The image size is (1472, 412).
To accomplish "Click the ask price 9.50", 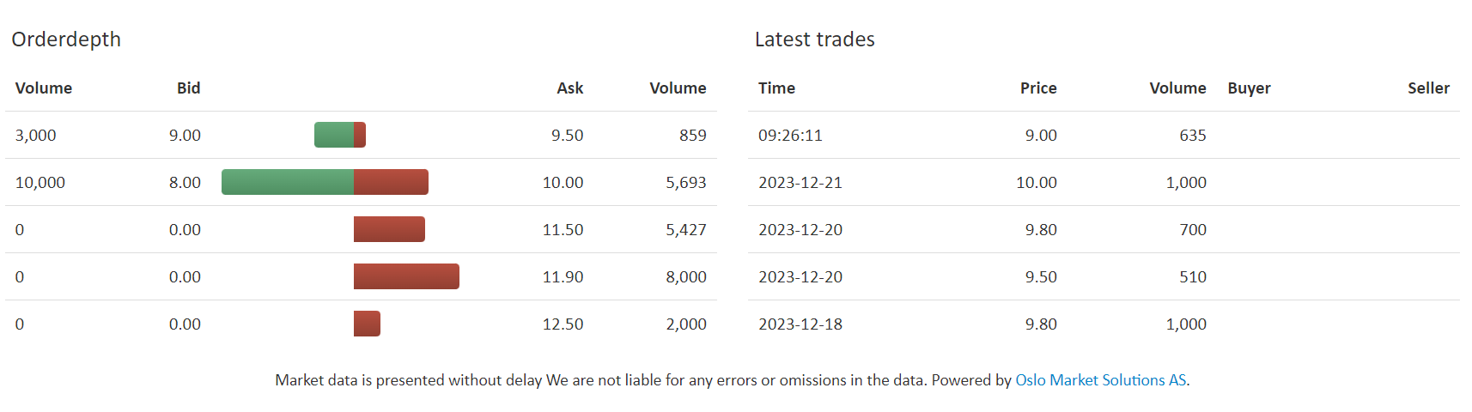I will (567, 136).
